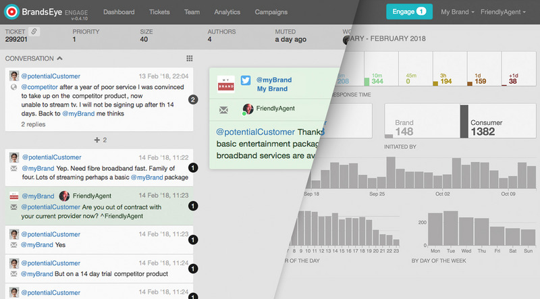Click the envelope icon on FriendlyAgent's reply
The width and height of the screenshot is (540, 299).
point(13,207)
